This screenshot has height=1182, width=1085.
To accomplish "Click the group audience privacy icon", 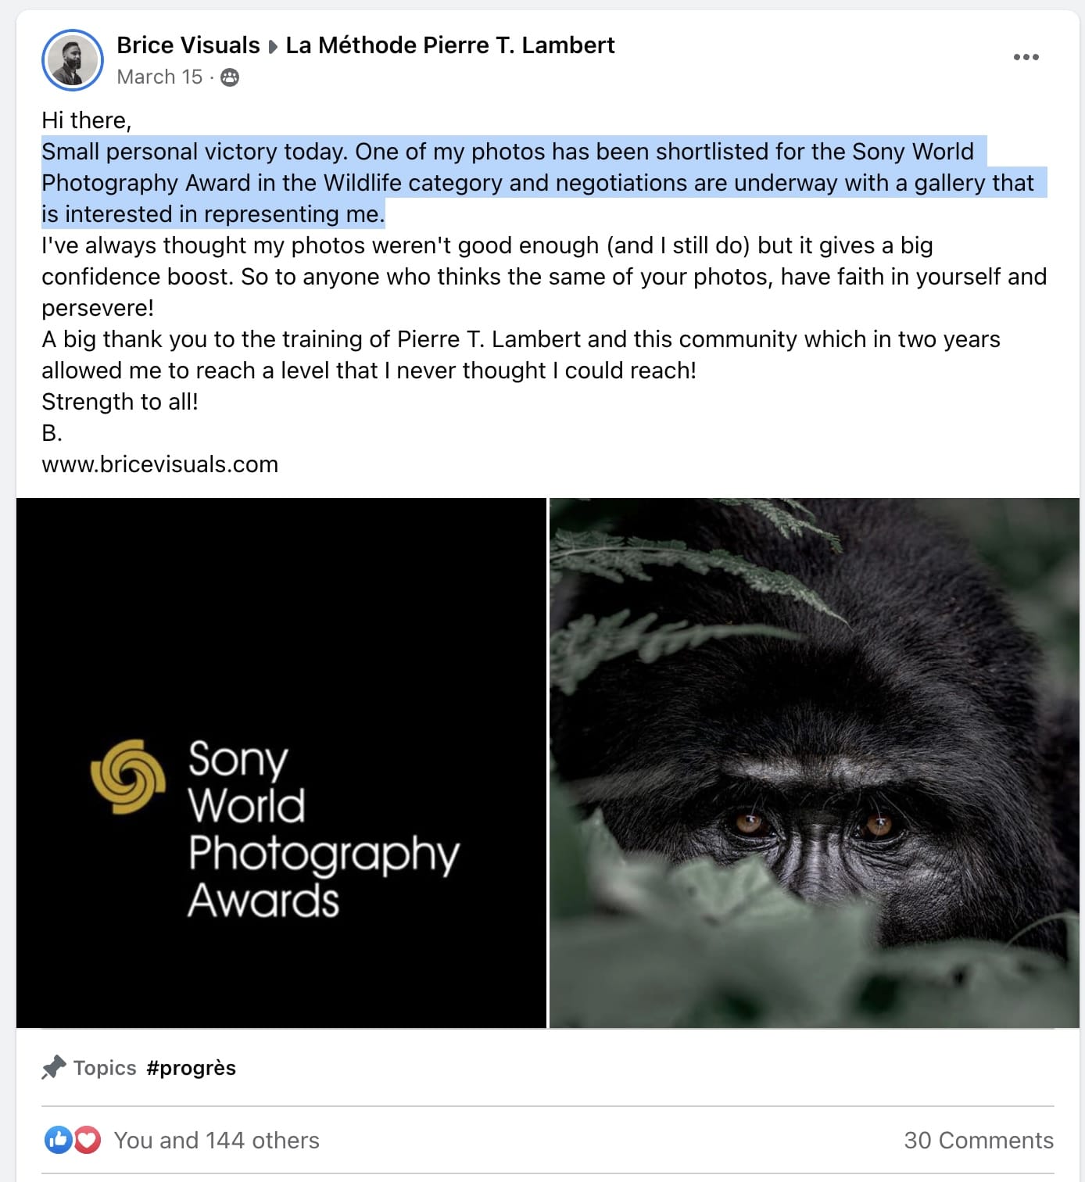I will (230, 77).
